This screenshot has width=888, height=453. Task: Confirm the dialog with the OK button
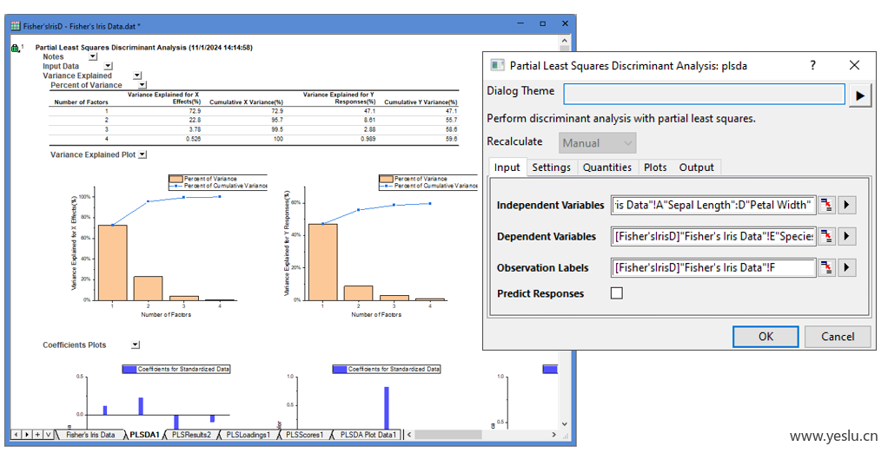pyautogui.click(x=765, y=337)
